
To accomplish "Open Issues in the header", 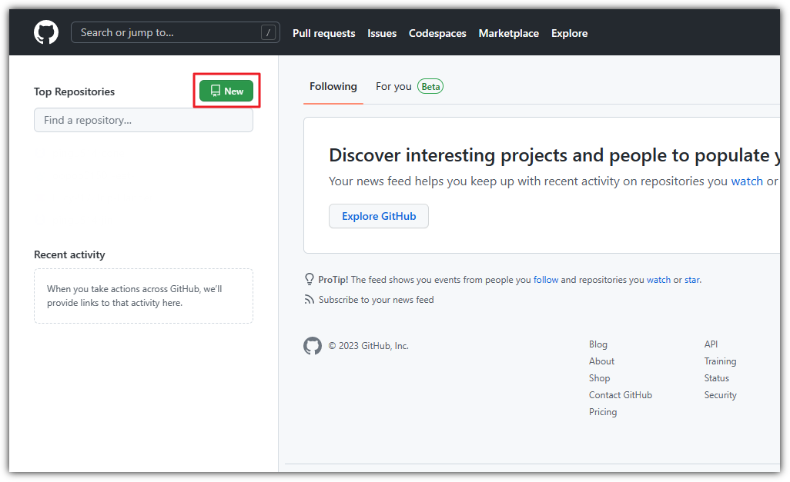I will [382, 33].
